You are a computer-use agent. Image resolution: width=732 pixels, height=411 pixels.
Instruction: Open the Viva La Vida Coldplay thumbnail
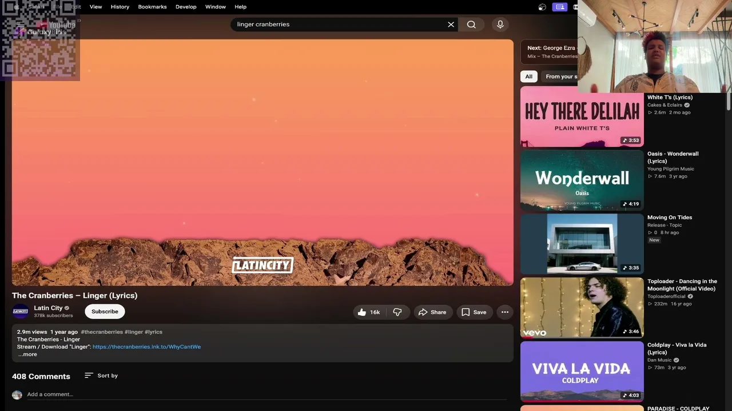click(x=582, y=372)
